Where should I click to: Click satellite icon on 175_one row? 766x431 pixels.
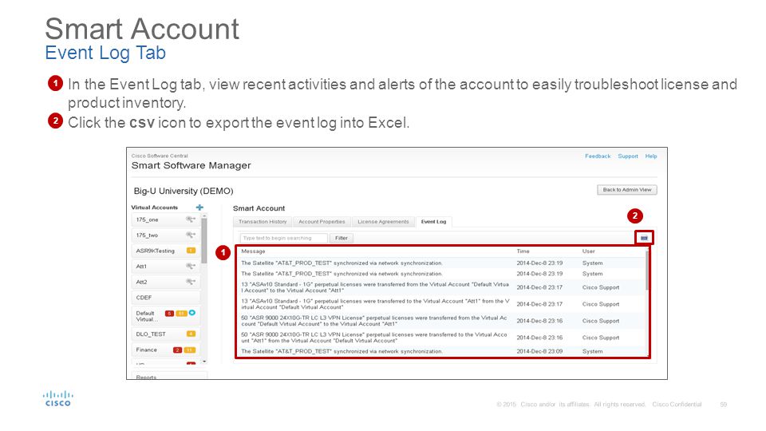pyautogui.click(x=191, y=219)
